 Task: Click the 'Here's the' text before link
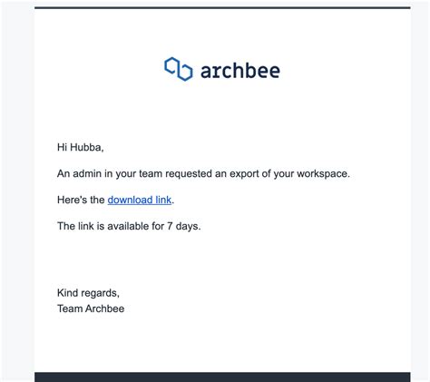pos(81,200)
